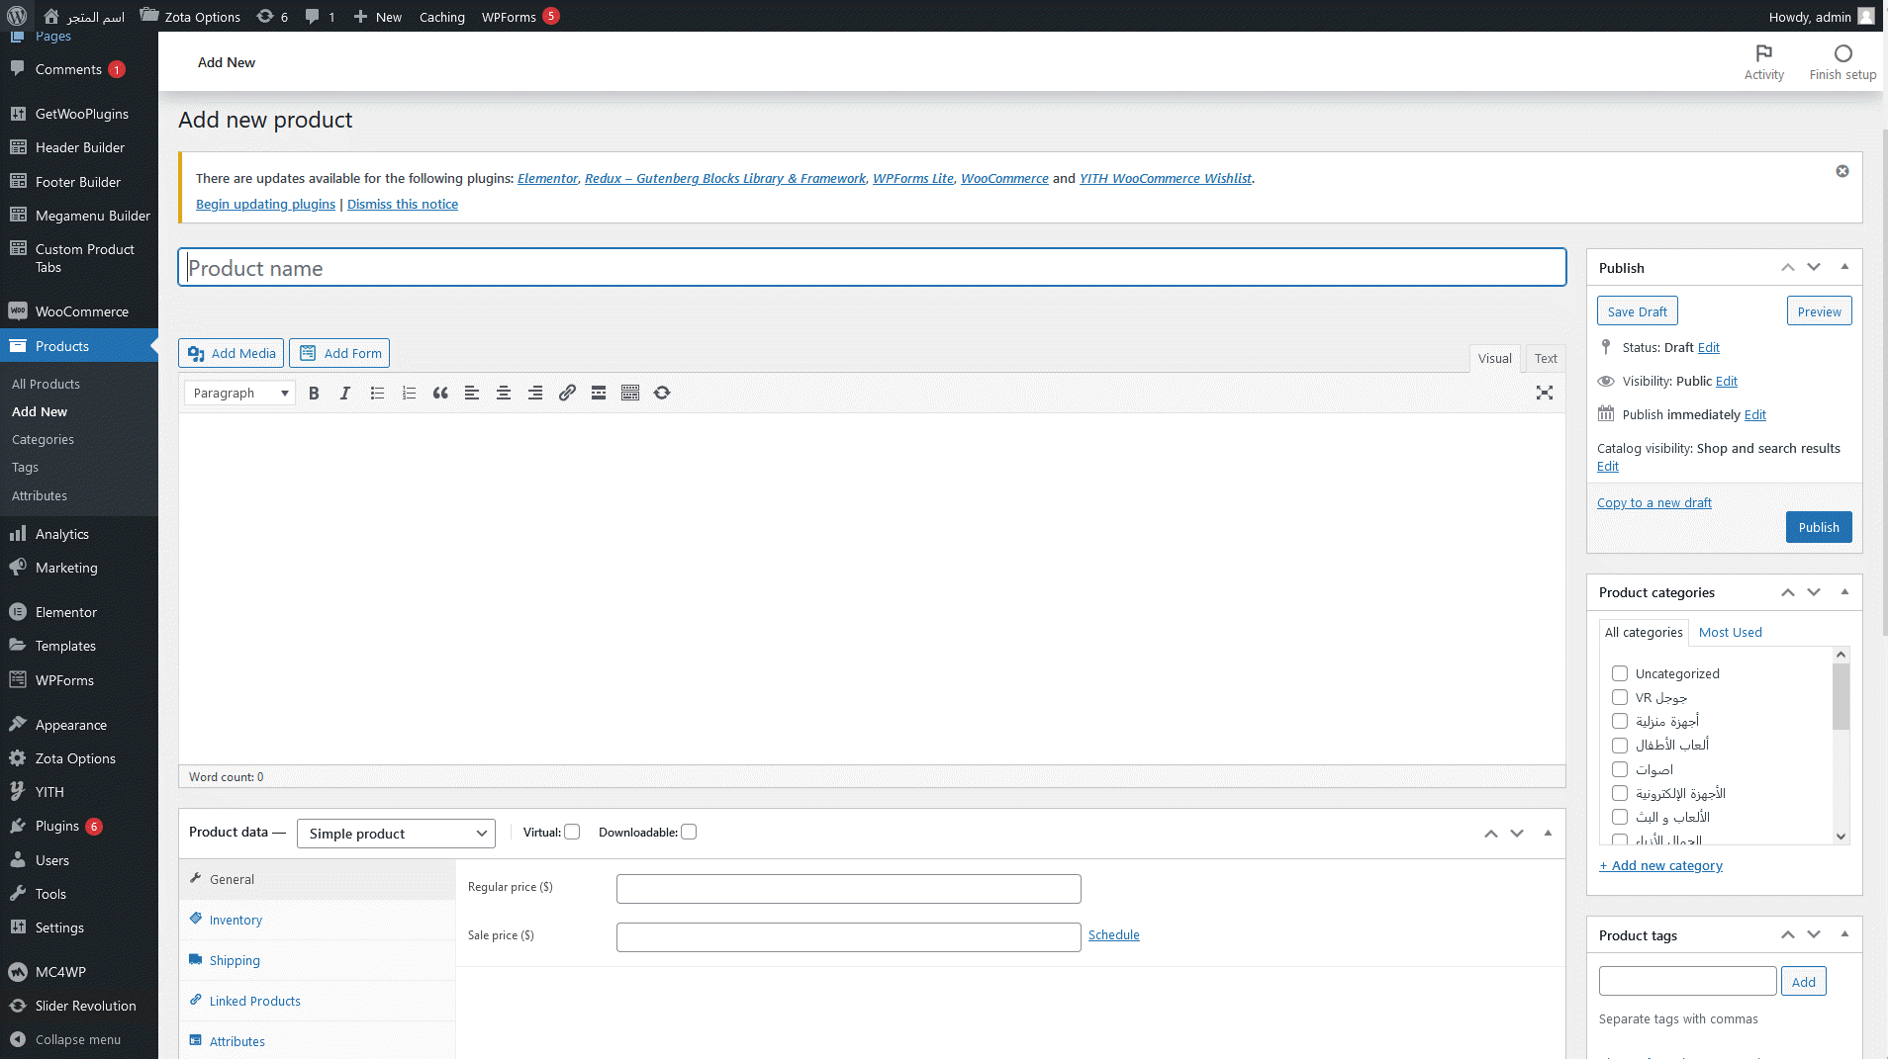1888x1059 pixels.
Task: Click Add new category link
Action: tap(1660, 865)
